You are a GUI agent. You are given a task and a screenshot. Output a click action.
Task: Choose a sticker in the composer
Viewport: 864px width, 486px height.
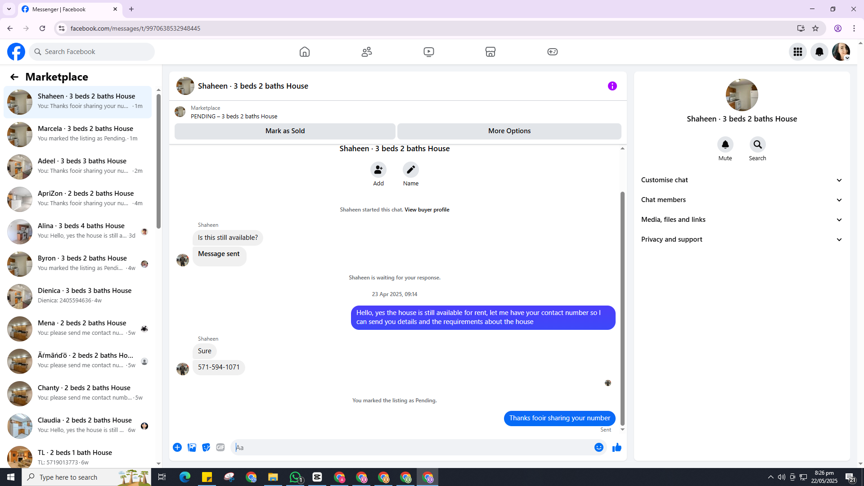(206, 447)
